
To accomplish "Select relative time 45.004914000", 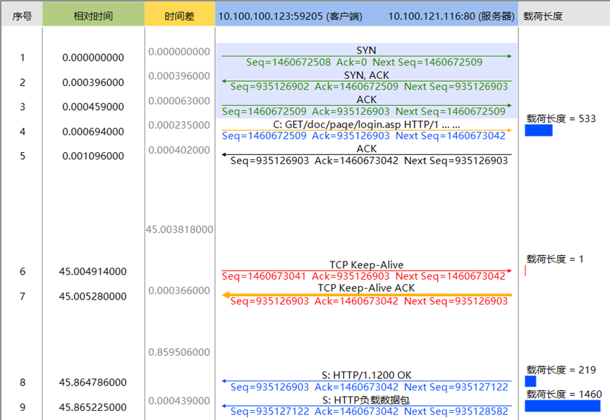I will tap(93, 271).
